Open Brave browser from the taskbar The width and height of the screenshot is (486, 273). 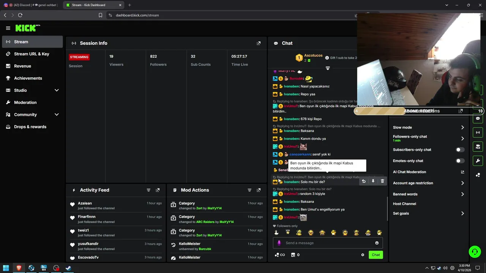click(x=19, y=268)
